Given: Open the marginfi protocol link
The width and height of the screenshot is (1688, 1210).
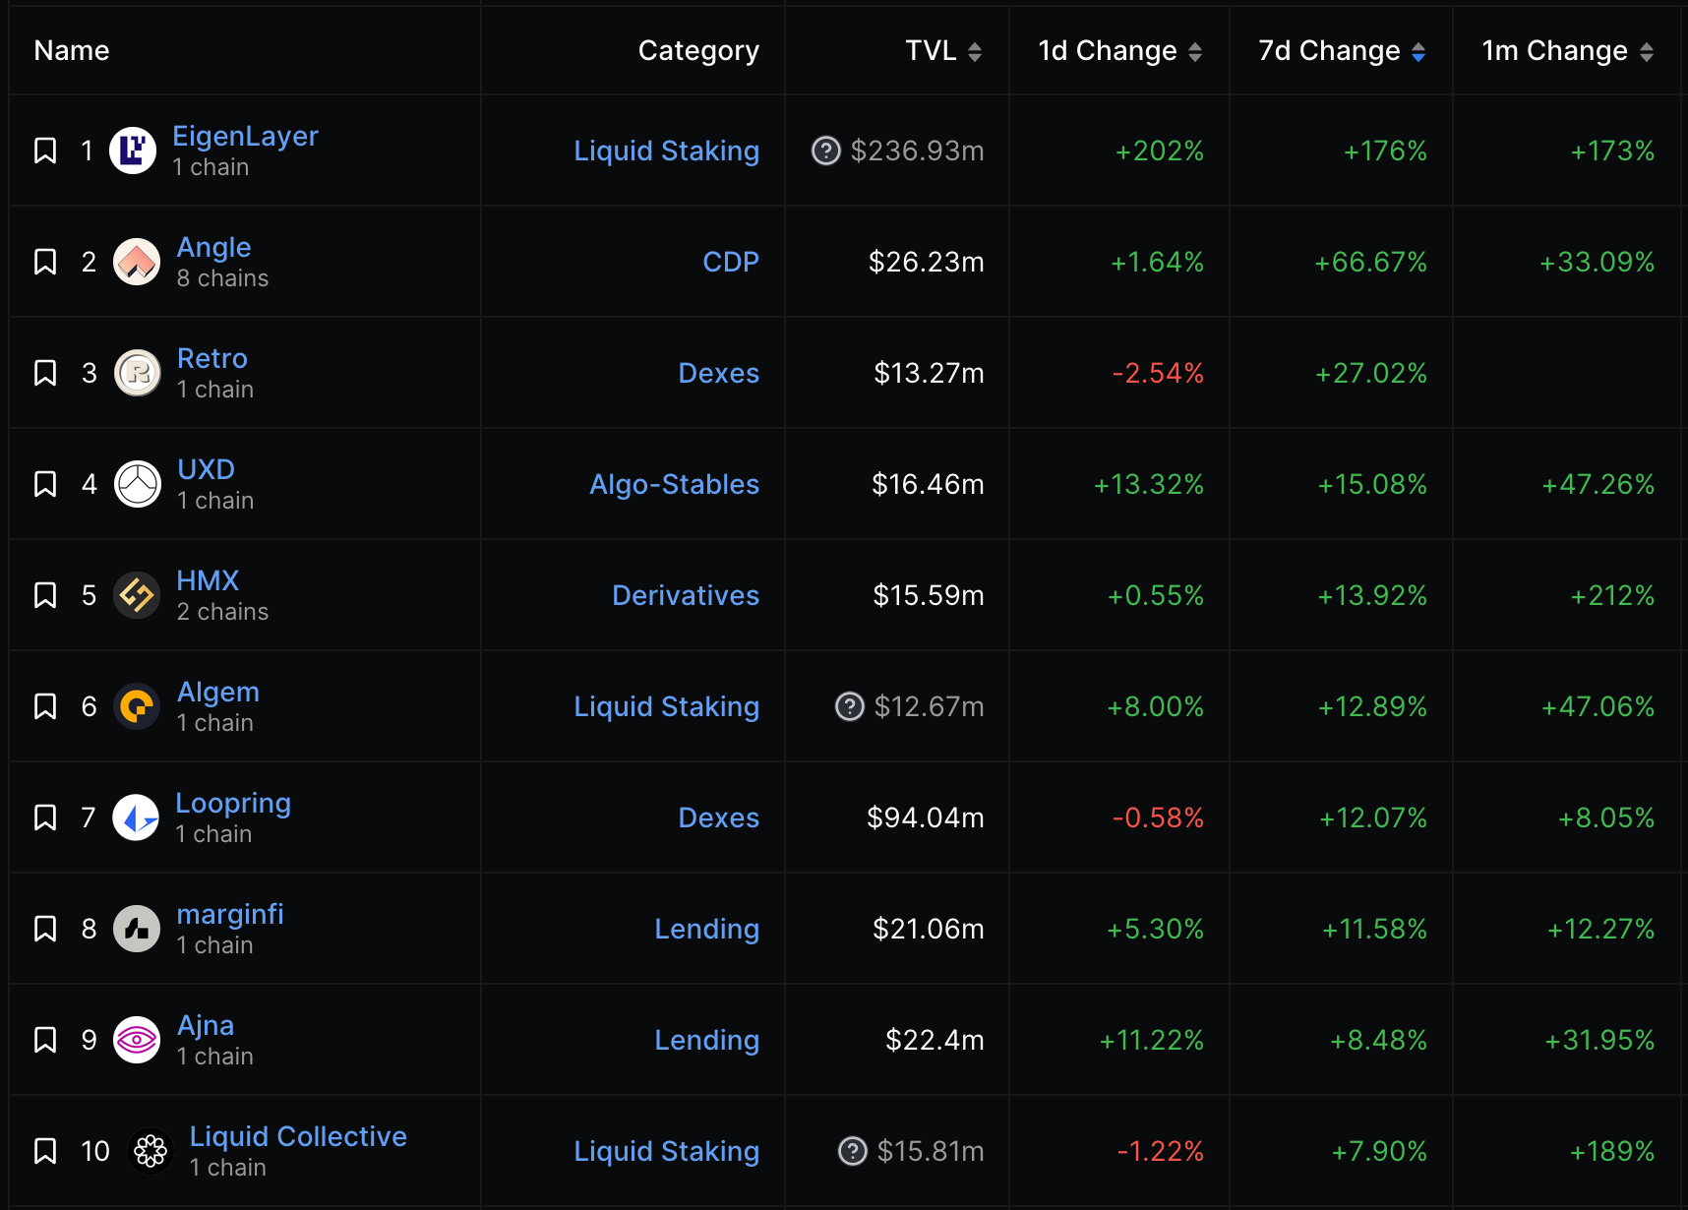Looking at the screenshot, I should (230, 914).
